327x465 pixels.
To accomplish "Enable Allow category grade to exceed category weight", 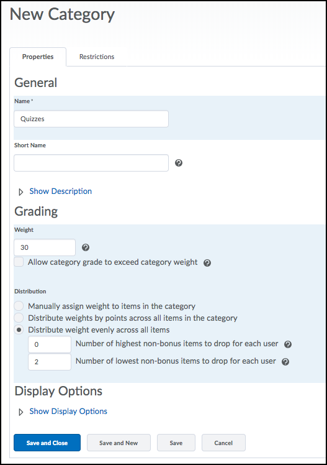I will click(19, 262).
